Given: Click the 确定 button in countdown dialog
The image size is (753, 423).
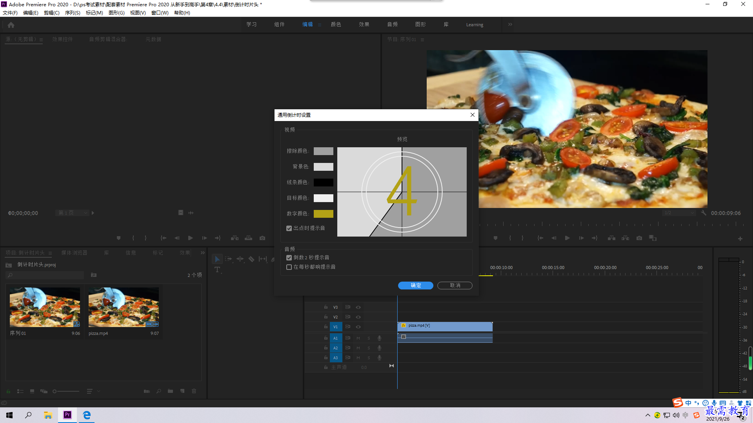Looking at the screenshot, I should 416,286.
